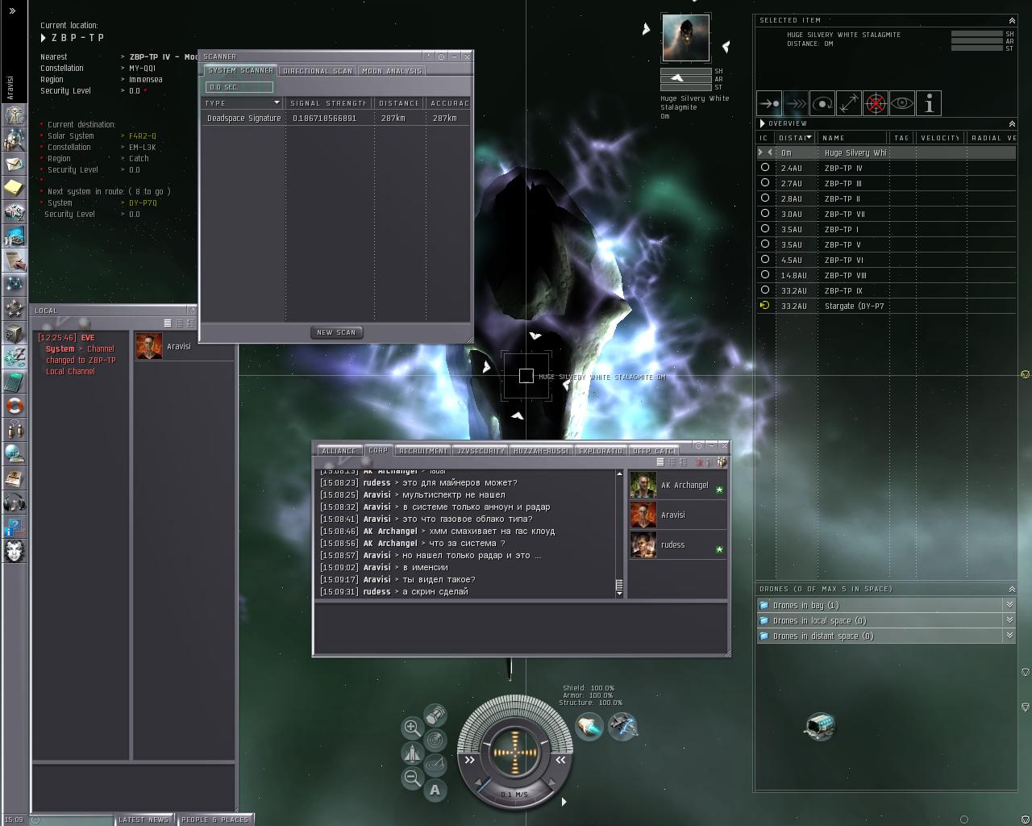Image resolution: width=1032 pixels, height=826 pixels.
Task: Select ZBP-TP VIII in overview
Action: point(886,275)
